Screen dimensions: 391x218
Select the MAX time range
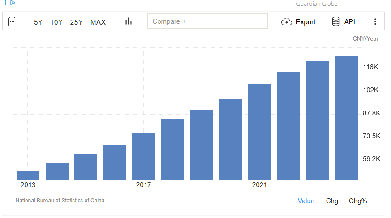pos(98,22)
